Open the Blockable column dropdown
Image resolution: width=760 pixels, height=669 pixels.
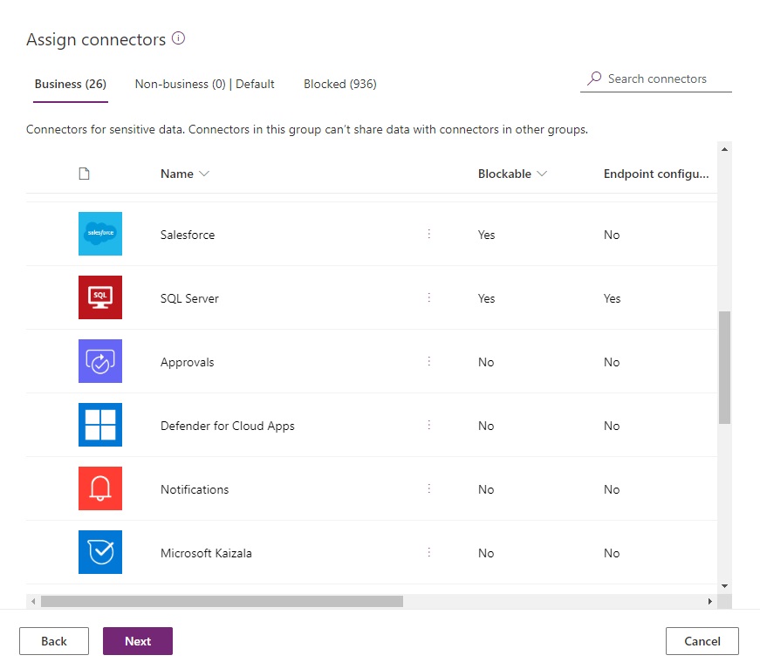click(x=543, y=174)
